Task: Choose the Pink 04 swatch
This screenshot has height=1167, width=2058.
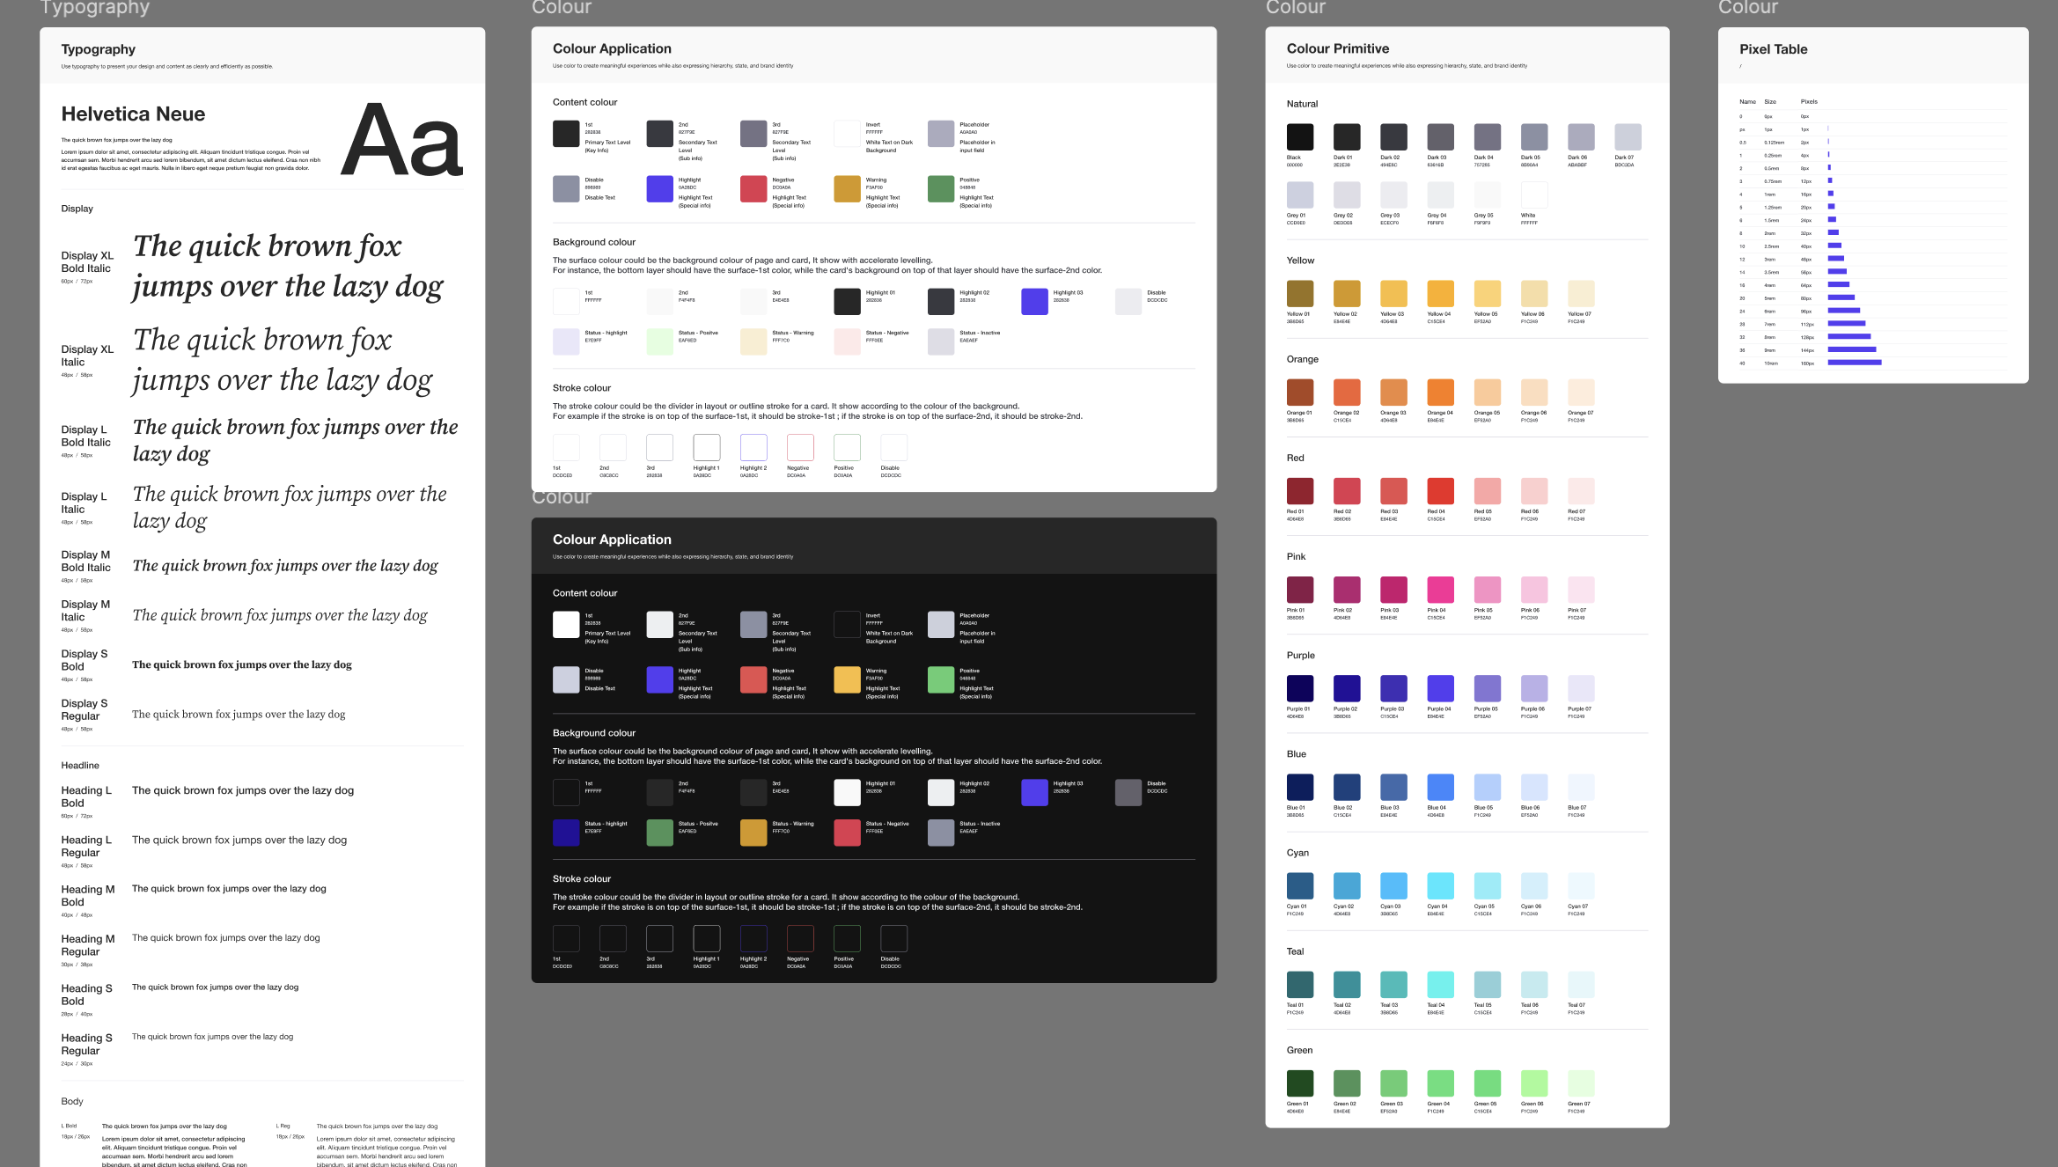Action: coord(1441,590)
